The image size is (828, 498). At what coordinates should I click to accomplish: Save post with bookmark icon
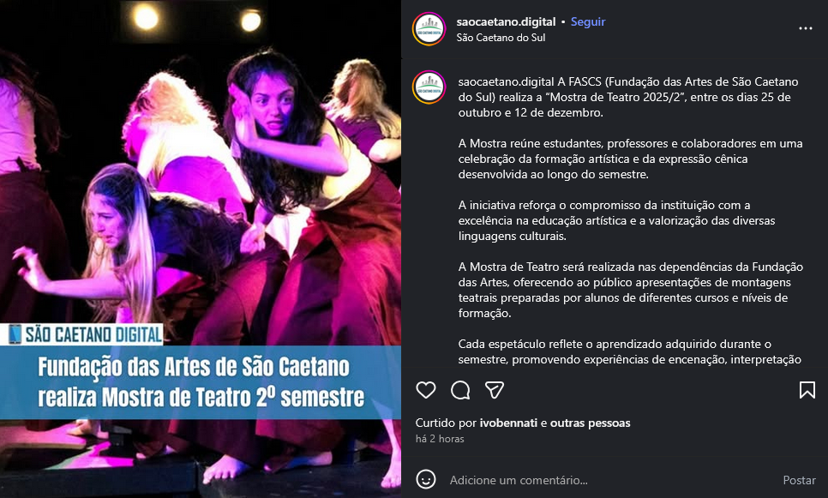[807, 390]
